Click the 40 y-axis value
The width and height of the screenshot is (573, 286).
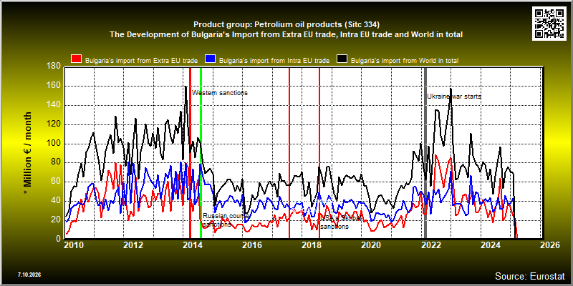tap(57, 201)
